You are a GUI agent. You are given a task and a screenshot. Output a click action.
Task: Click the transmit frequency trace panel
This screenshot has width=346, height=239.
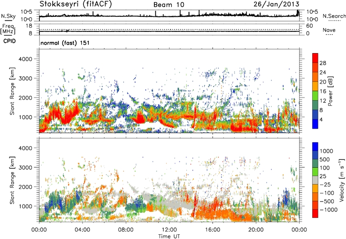point(169,29)
